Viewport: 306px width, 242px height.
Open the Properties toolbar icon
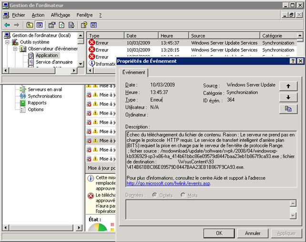tap(52, 25)
